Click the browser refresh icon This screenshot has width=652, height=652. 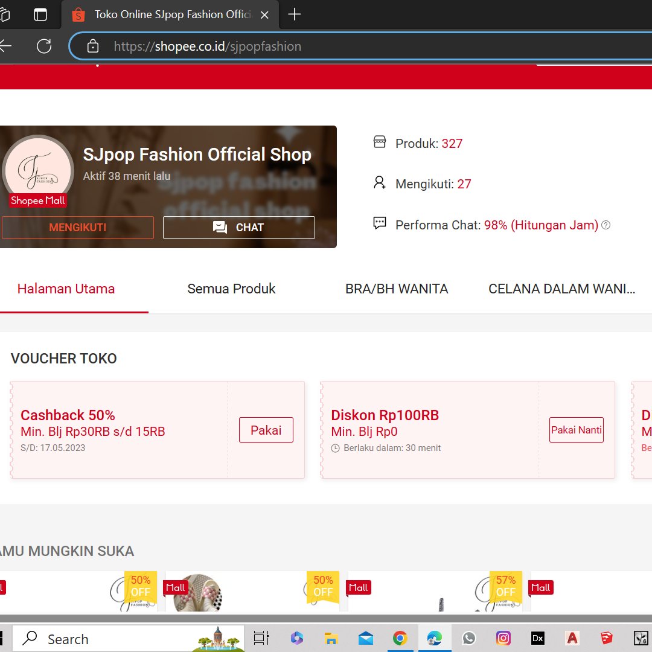click(x=44, y=46)
